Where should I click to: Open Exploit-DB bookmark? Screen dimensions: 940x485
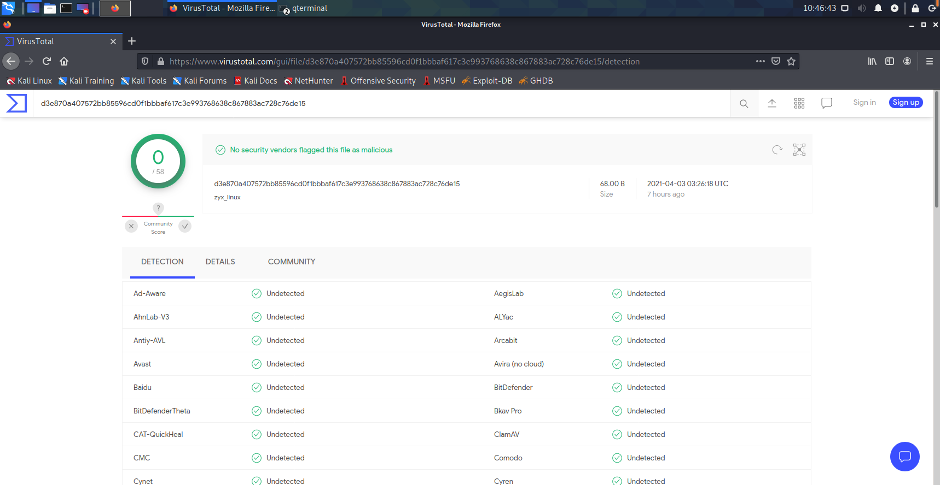487,81
